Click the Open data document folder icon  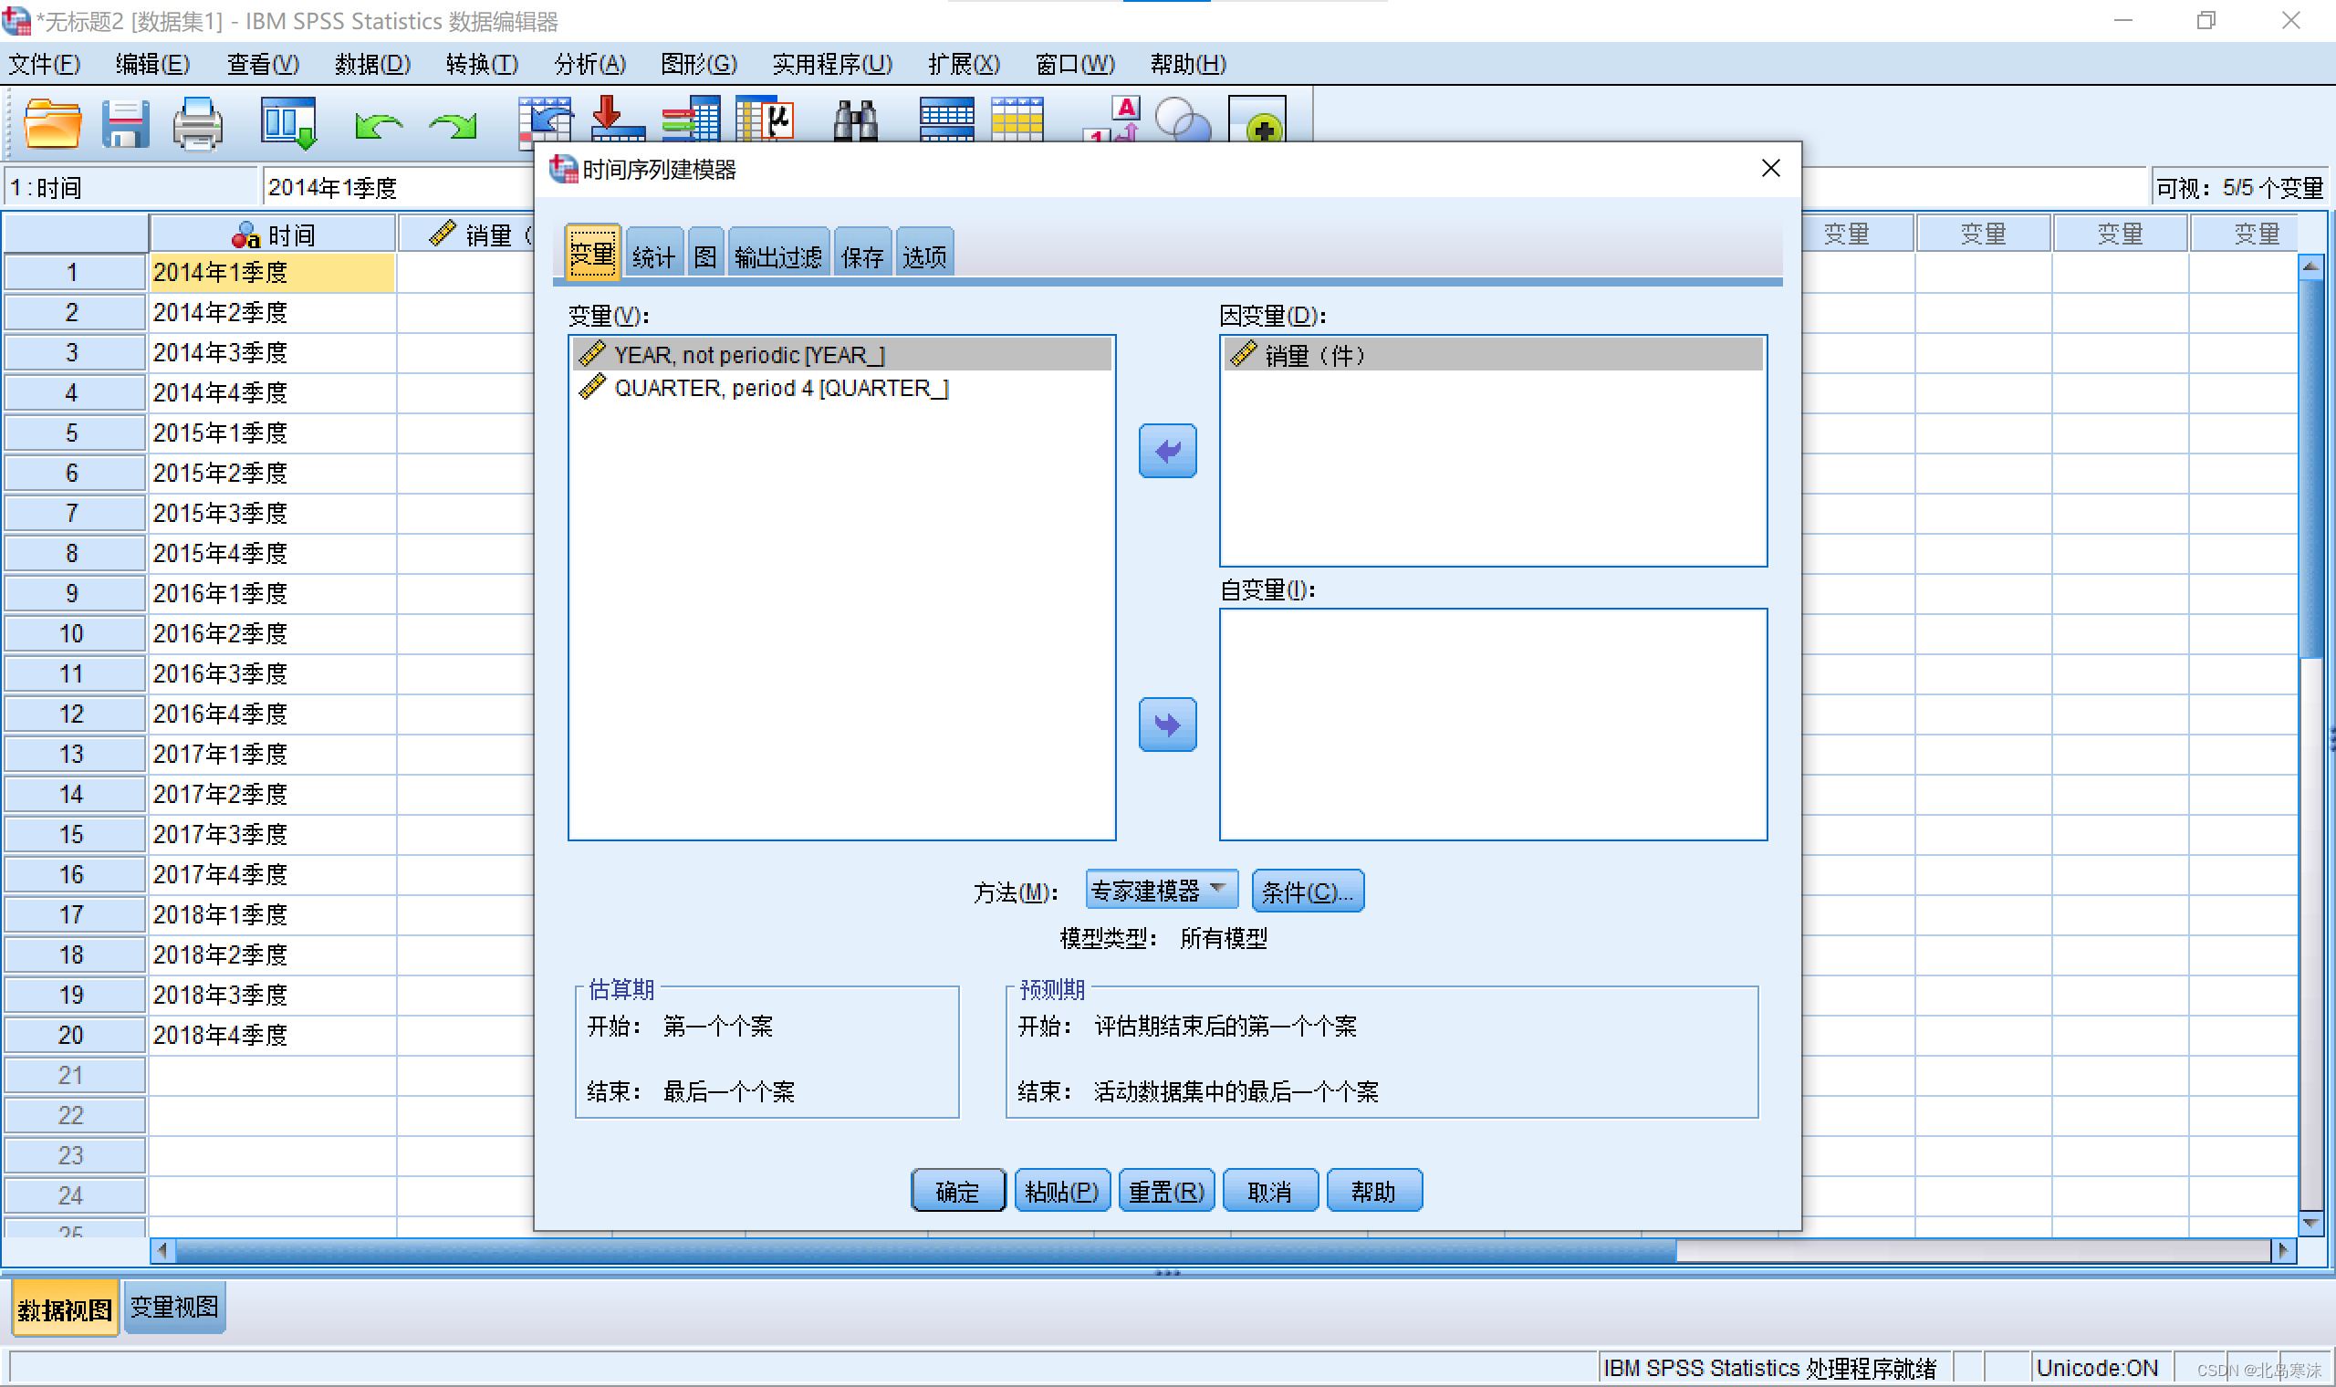click(52, 123)
